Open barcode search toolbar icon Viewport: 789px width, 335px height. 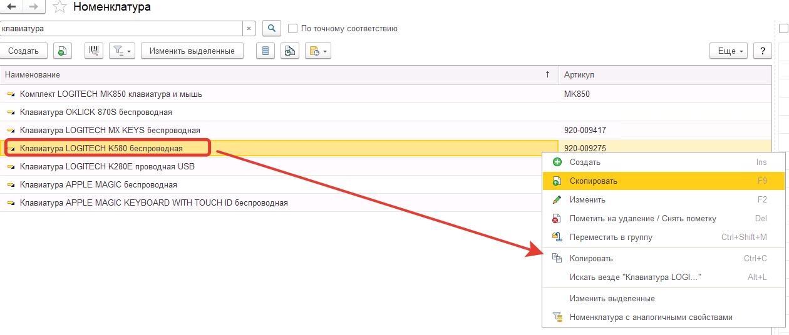94,51
